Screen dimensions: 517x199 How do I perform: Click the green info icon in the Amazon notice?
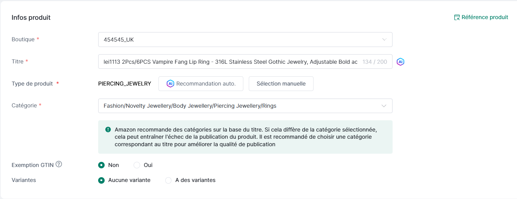108,129
